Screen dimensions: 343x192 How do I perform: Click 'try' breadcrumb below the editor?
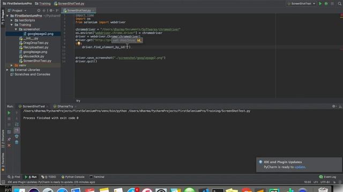(x=78, y=101)
